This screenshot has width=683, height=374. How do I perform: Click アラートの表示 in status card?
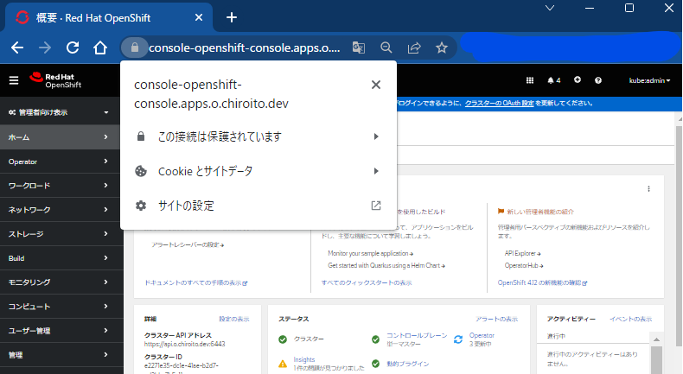496,319
